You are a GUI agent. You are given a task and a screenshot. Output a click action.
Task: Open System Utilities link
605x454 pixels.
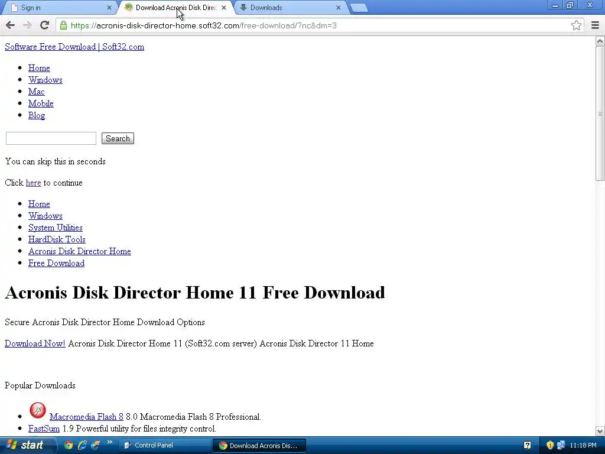click(x=55, y=228)
